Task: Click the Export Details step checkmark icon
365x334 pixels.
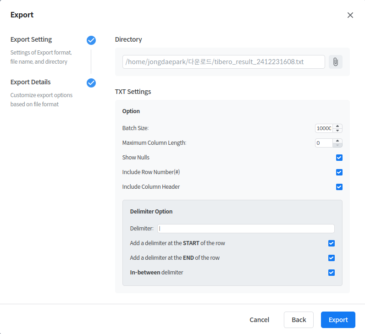Action: [91, 83]
